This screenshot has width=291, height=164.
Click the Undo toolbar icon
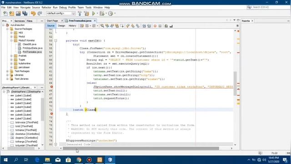[33, 13]
